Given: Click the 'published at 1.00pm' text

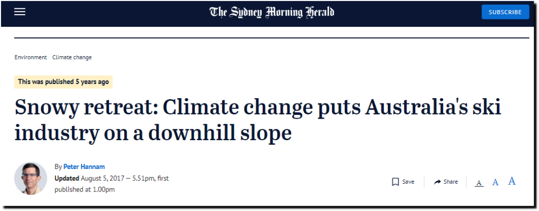Looking at the screenshot, I should 85,189.
